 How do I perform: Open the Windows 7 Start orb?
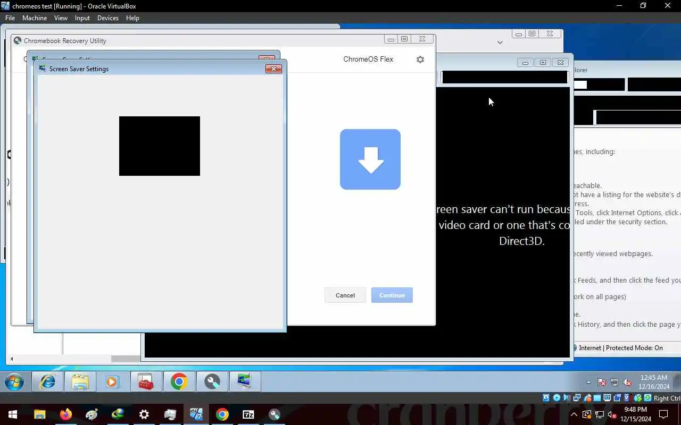tap(14, 381)
